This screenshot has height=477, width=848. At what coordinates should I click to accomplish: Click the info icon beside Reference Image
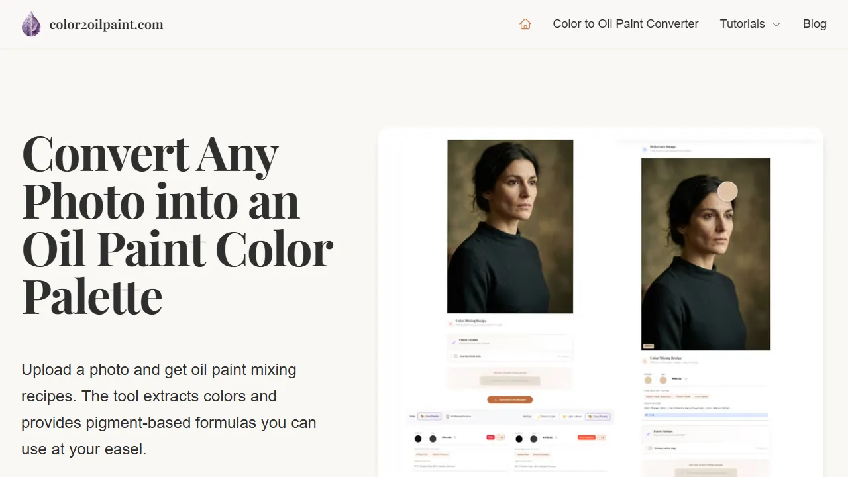pyautogui.click(x=643, y=150)
